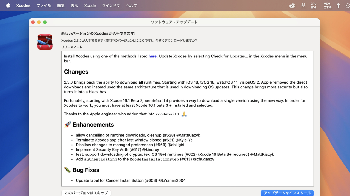
Task: Click the ソフトウェア・アップデート window title
Action: pyautogui.click(x=174, y=22)
